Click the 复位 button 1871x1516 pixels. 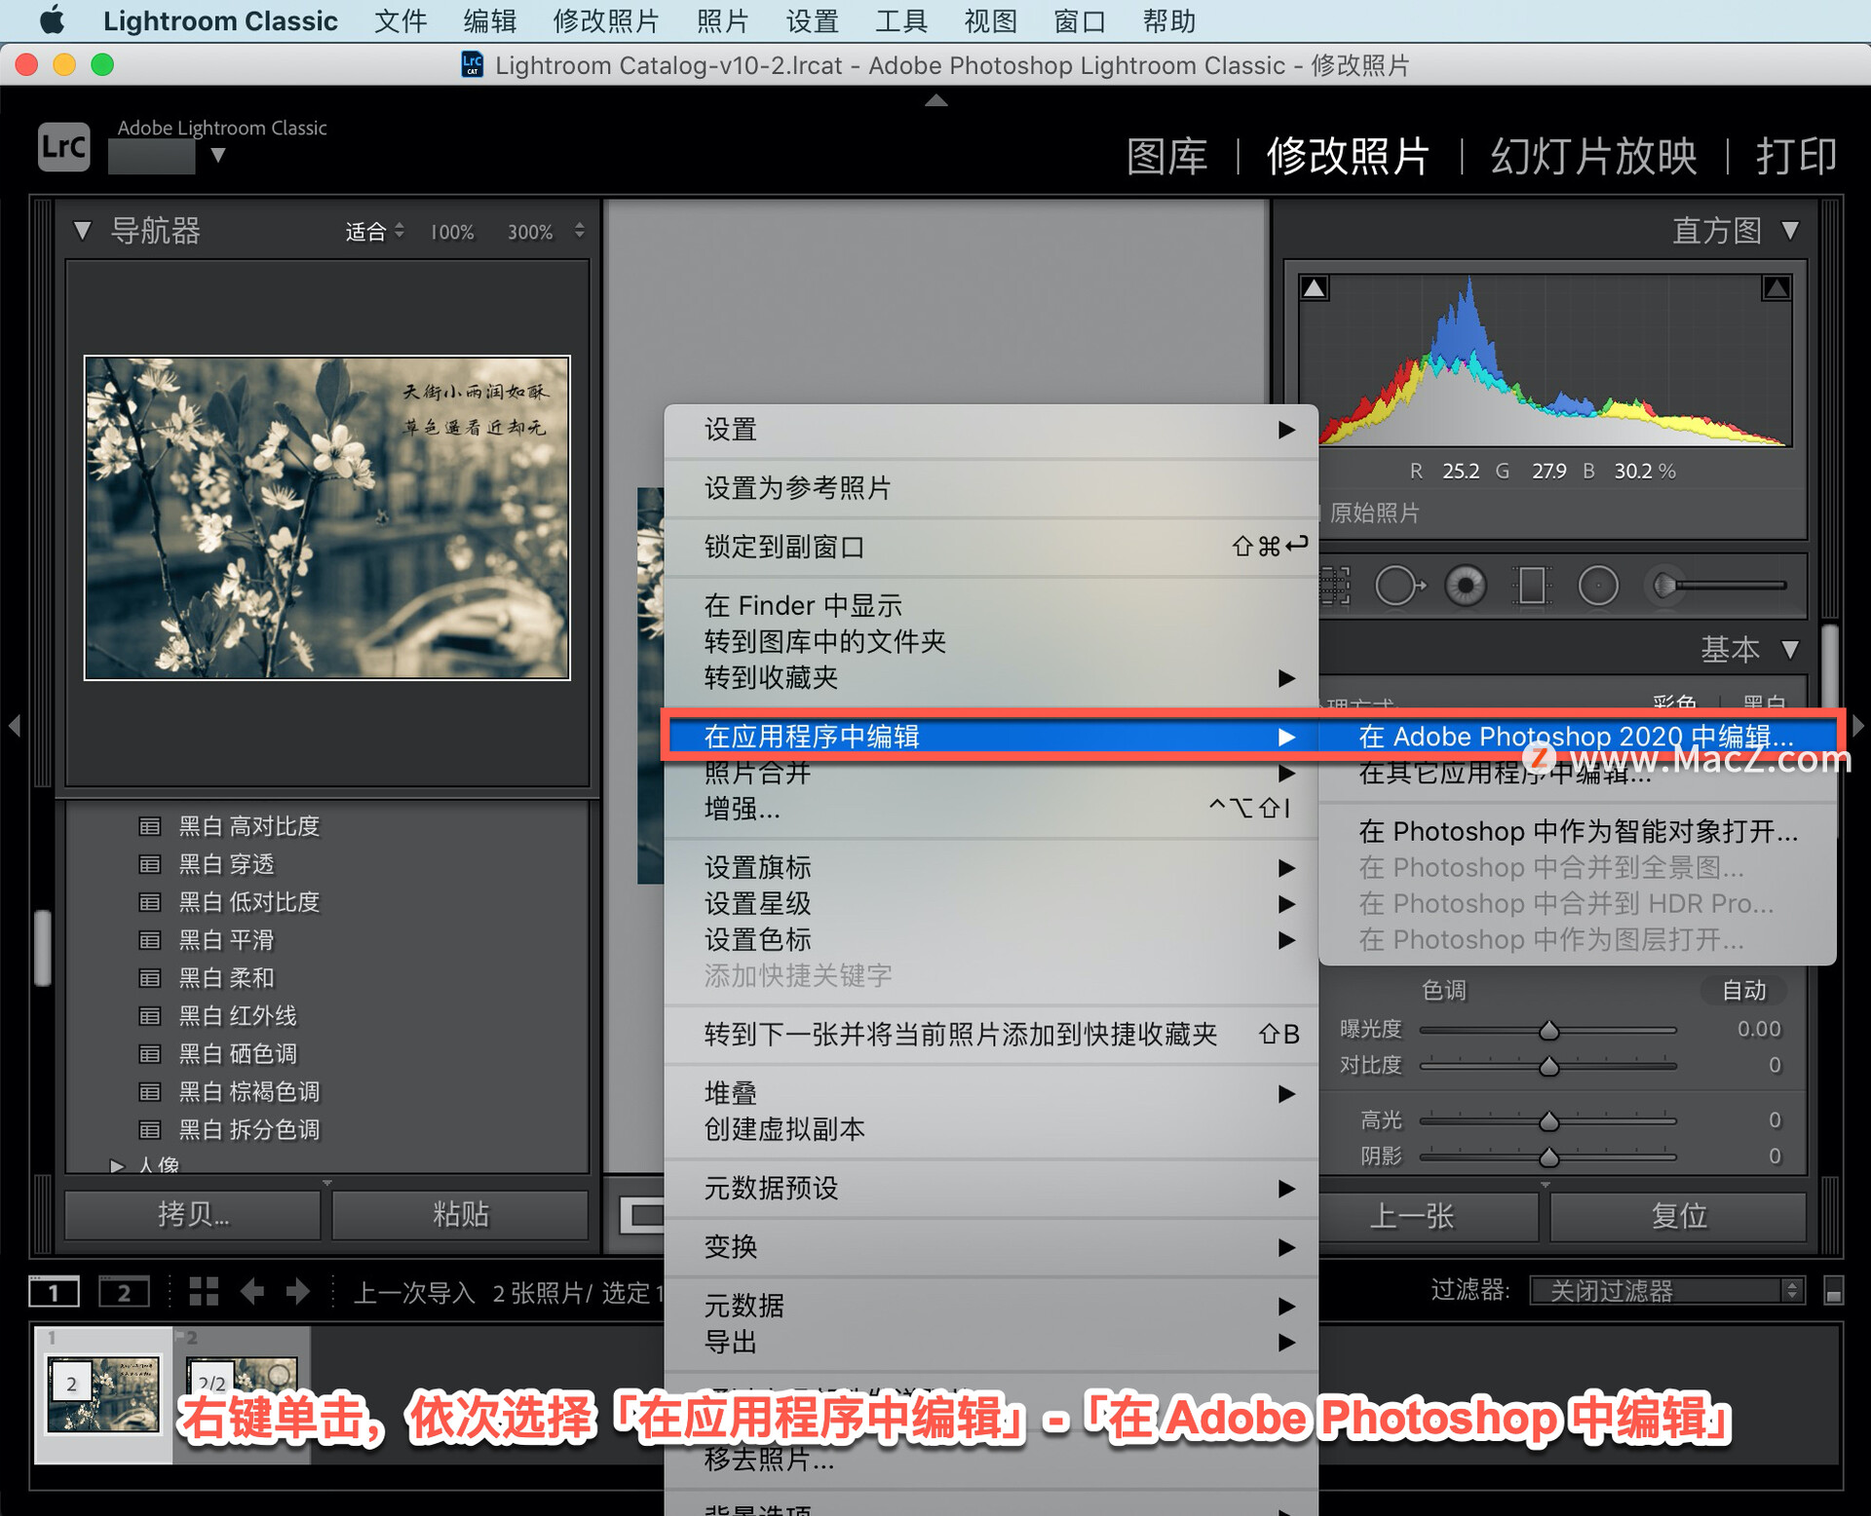[x=1678, y=1216]
